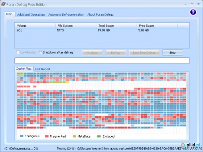
Task: Sort by the Free Space column header
Action: tap(157, 26)
